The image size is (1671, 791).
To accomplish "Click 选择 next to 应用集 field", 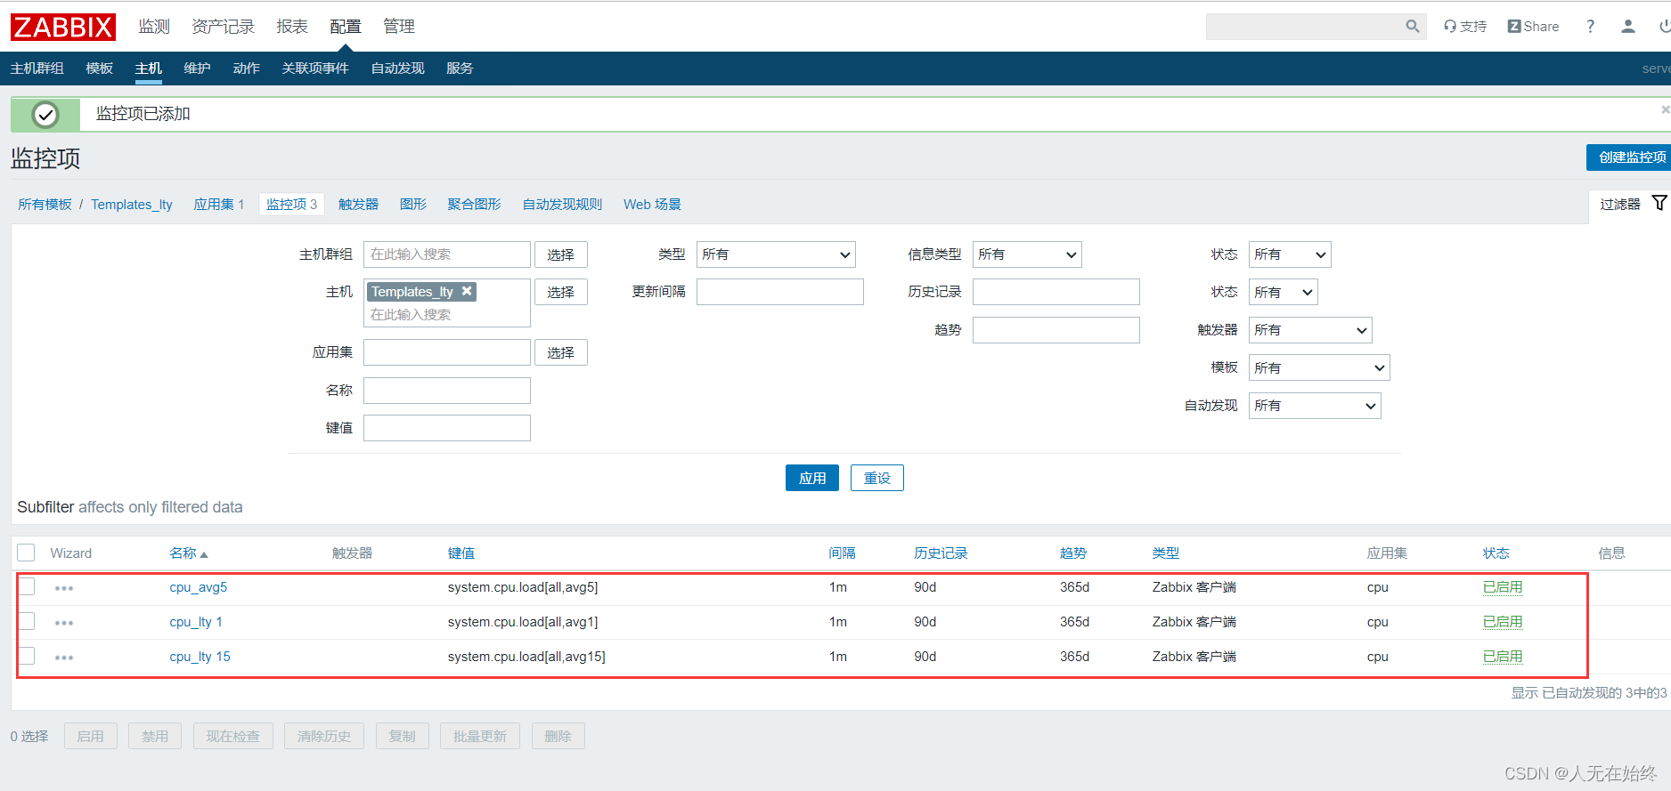I will coord(561,352).
